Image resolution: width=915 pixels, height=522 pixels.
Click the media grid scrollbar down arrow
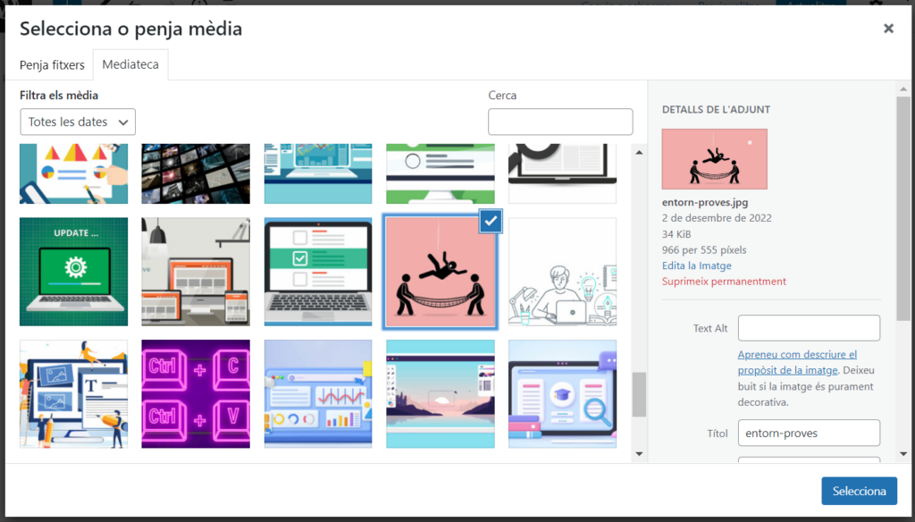click(x=639, y=454)
